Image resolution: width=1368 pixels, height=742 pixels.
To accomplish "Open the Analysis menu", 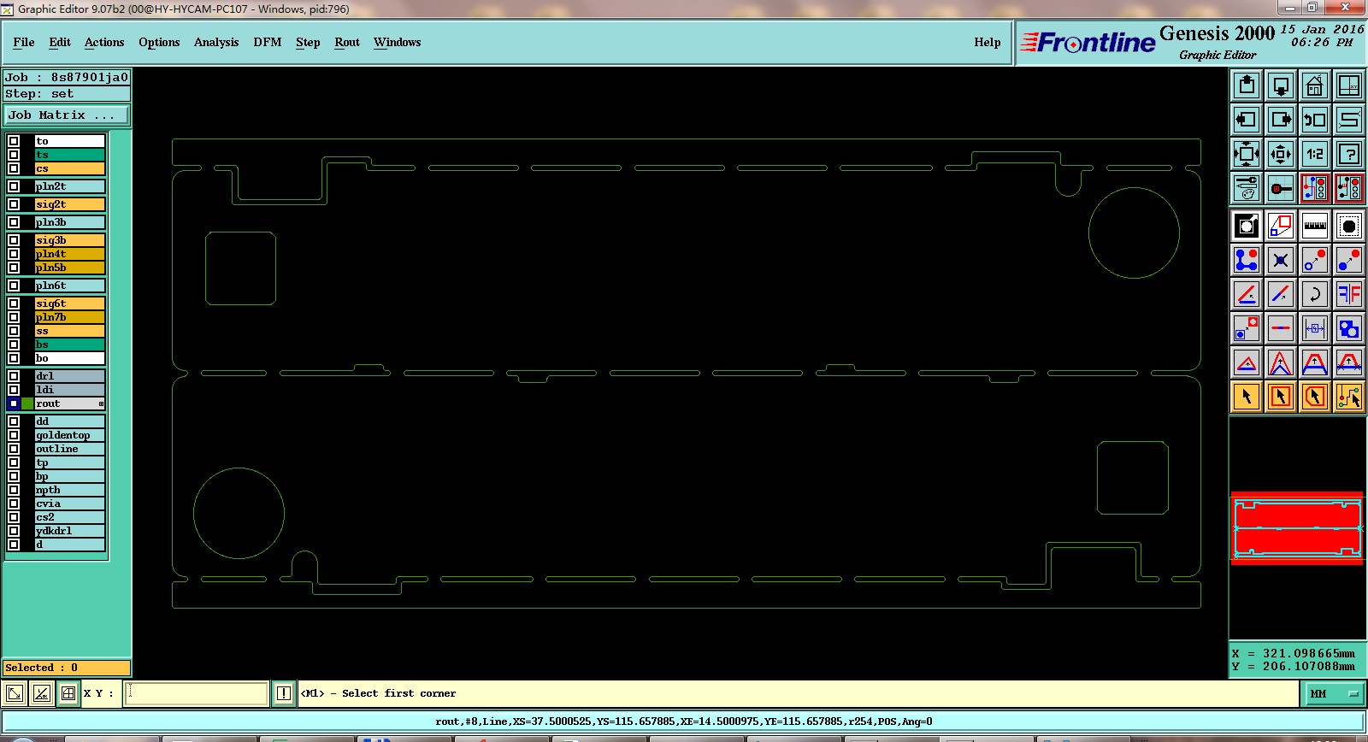I will (x=216, y=42).
